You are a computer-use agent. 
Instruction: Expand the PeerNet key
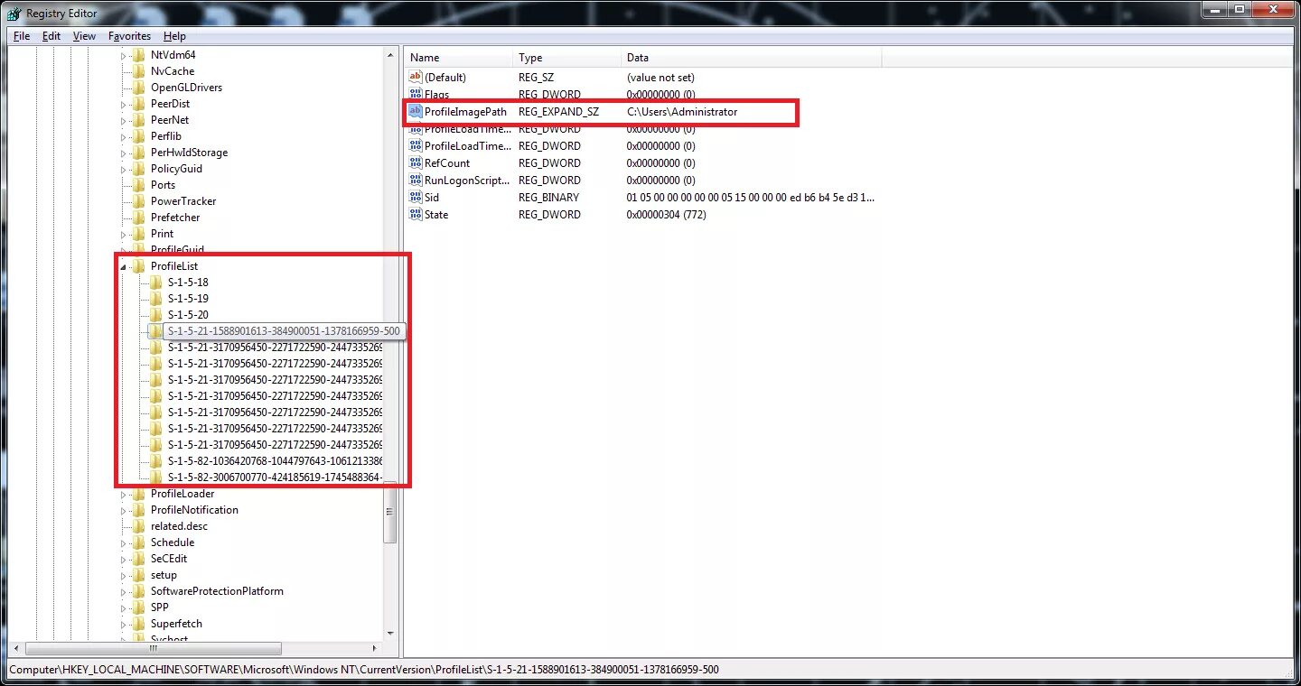pos(124,120)
